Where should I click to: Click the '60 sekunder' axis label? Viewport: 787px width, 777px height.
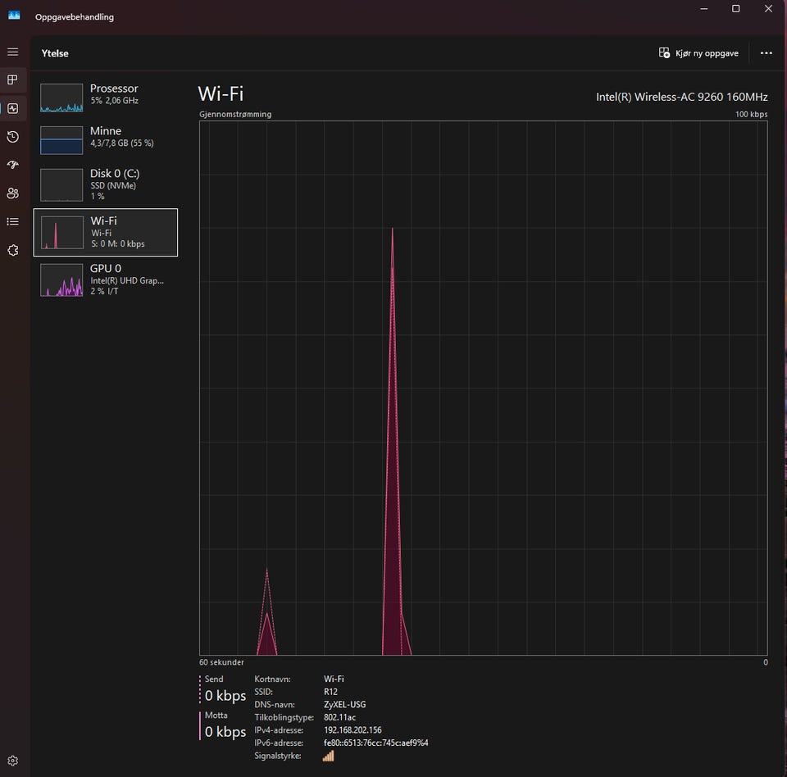[x=221, y=662]
